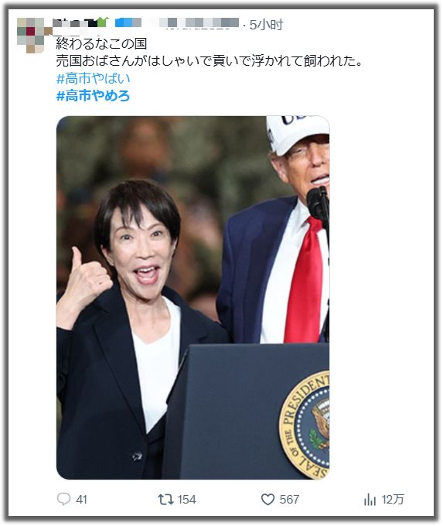Click the white cap in the photo

coord(298,135)
